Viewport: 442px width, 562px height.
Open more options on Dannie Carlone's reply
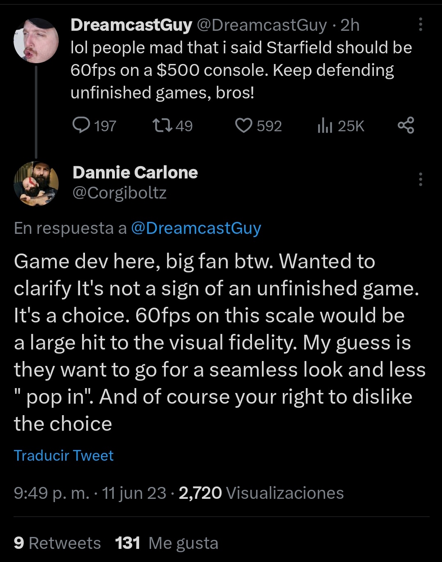420,179
